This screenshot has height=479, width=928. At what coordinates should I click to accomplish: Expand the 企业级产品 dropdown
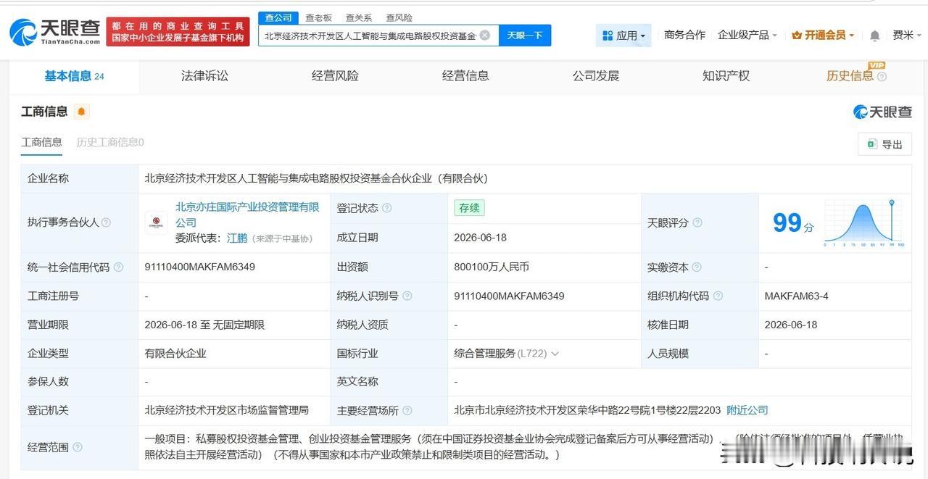point(747,35)
